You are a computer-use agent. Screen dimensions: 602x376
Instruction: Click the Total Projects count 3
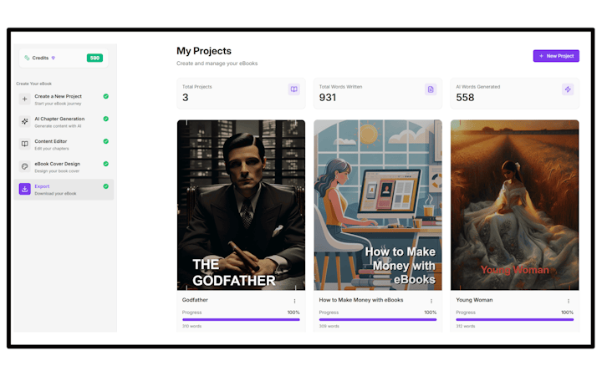click(186, 98)
